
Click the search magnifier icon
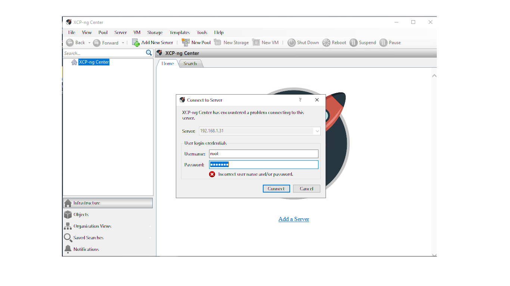[x=149, y=53]
